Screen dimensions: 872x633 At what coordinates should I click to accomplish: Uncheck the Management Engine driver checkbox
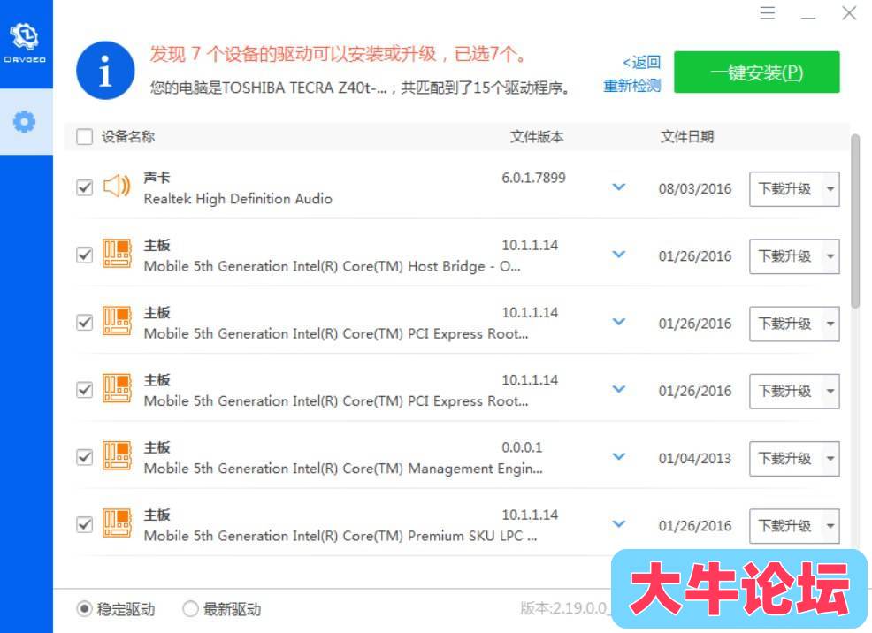point(85,457)
